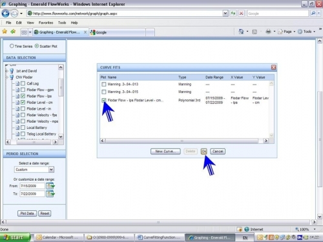
Task: Stop loading with the red X icon
Action: pyautogui.click(x=241, y=14)
